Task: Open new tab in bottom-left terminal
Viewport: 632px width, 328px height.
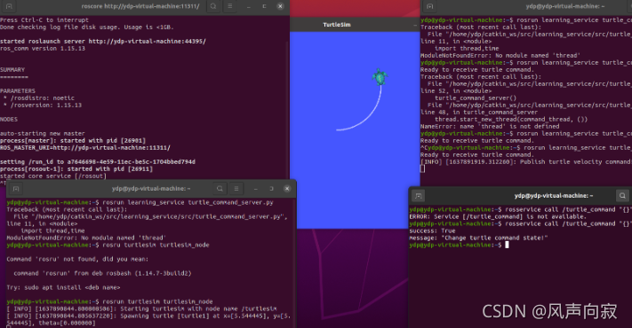Action: point(16,189)
